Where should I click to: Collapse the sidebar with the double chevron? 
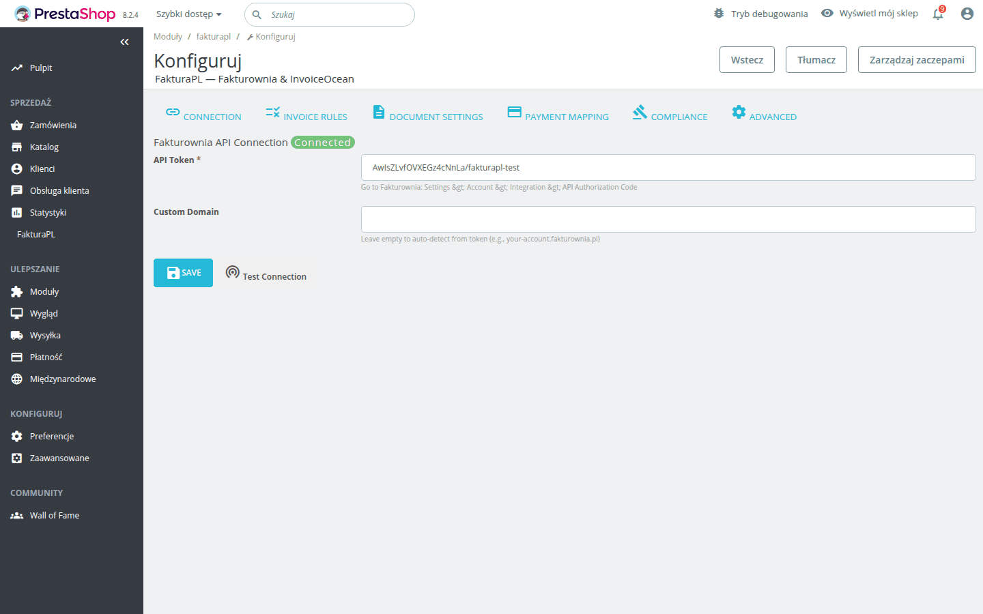click(x=124, y=42)
